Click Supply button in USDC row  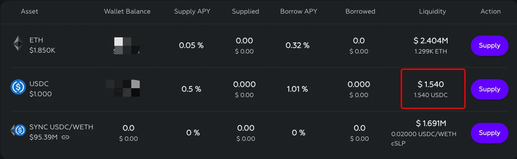489,89
